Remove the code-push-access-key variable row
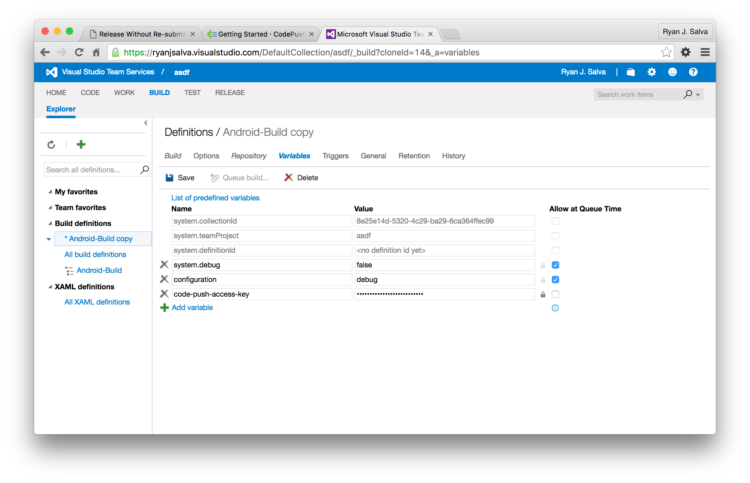The height and width of the screenshot is (483, 750). point(164,294)
